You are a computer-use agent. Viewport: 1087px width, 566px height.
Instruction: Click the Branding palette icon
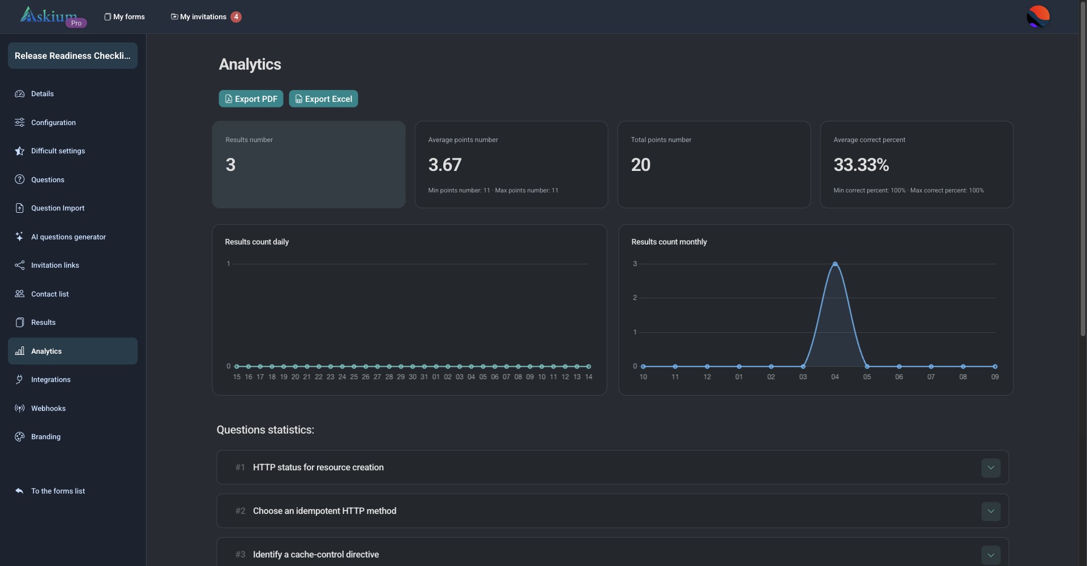20,437
